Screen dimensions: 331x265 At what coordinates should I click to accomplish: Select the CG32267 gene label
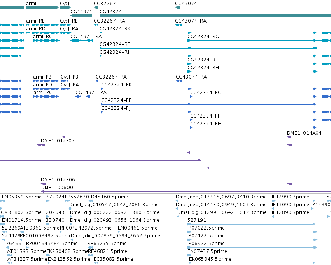point(105,4)
